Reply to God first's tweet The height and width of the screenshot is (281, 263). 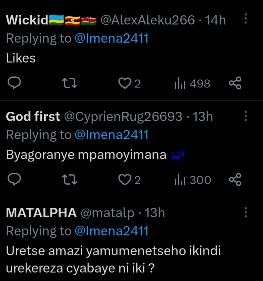[x=14, y=180]
